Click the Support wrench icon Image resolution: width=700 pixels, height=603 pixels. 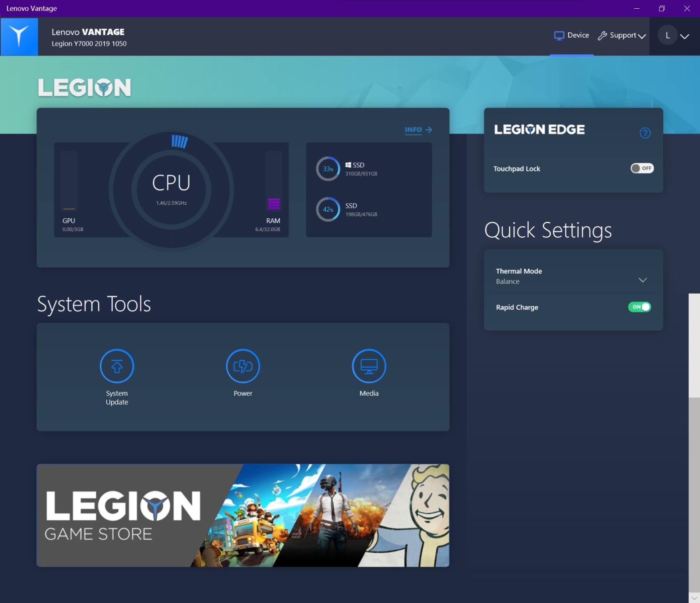coord(602,35)
